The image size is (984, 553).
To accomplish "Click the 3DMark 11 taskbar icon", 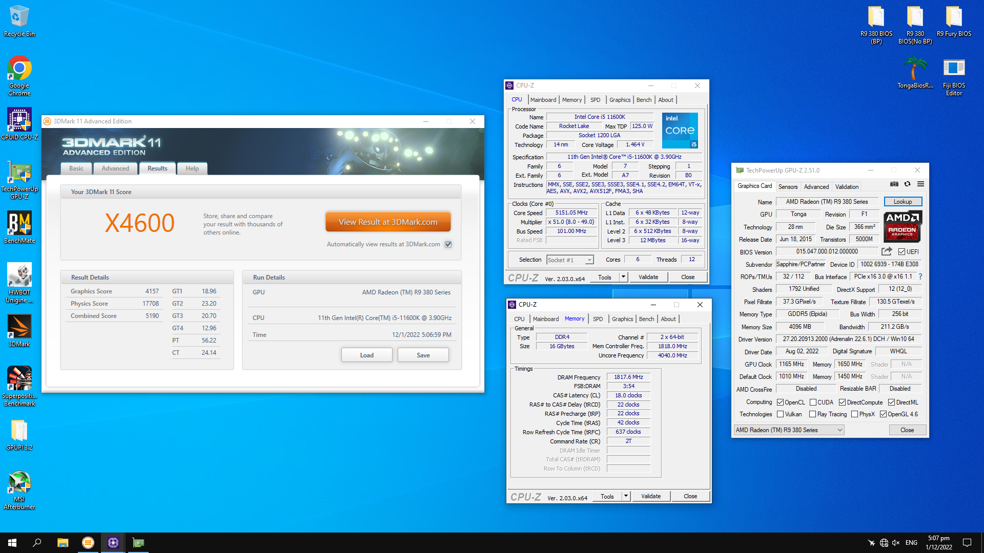I will pyautogui.click(x=88, y=543).
